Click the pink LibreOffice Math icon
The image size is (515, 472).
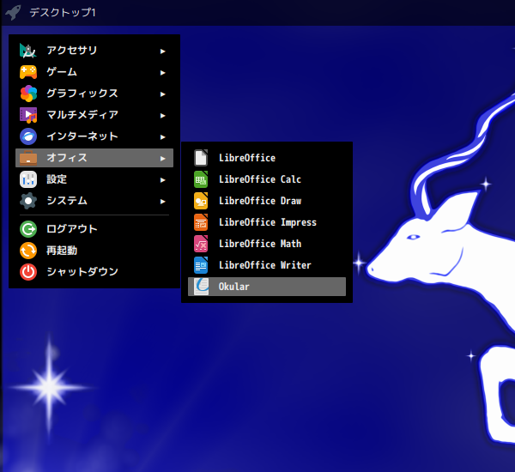click(x=201, y=244)
